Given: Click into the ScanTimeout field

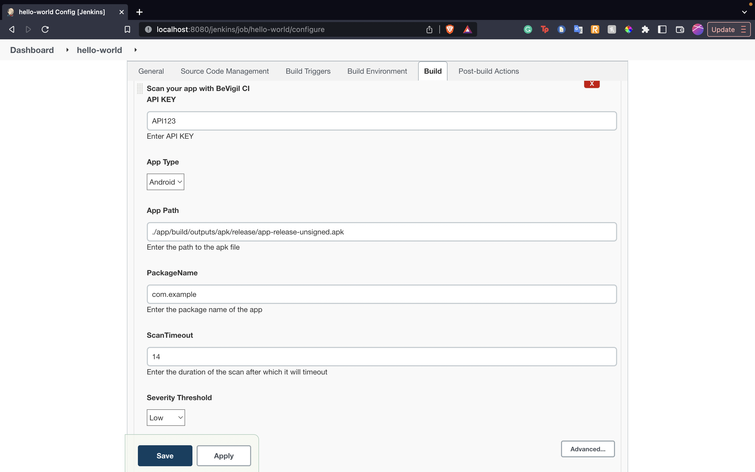Looking at the screenshot, I should pyautogui.click(x=381, y=357).
